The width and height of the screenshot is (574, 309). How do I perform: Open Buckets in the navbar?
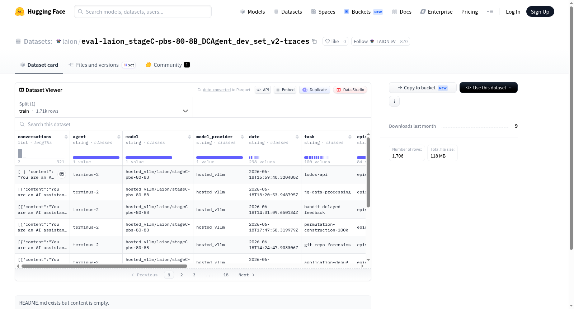pyautogui.click(x=363, y=12)
